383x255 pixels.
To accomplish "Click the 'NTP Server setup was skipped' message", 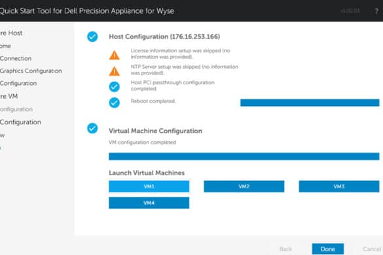I will click(x=185, y=70).
